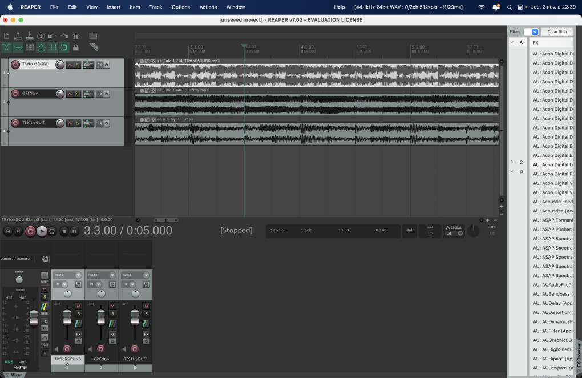Select AU: AUDelay in FX list

point(553,303)
